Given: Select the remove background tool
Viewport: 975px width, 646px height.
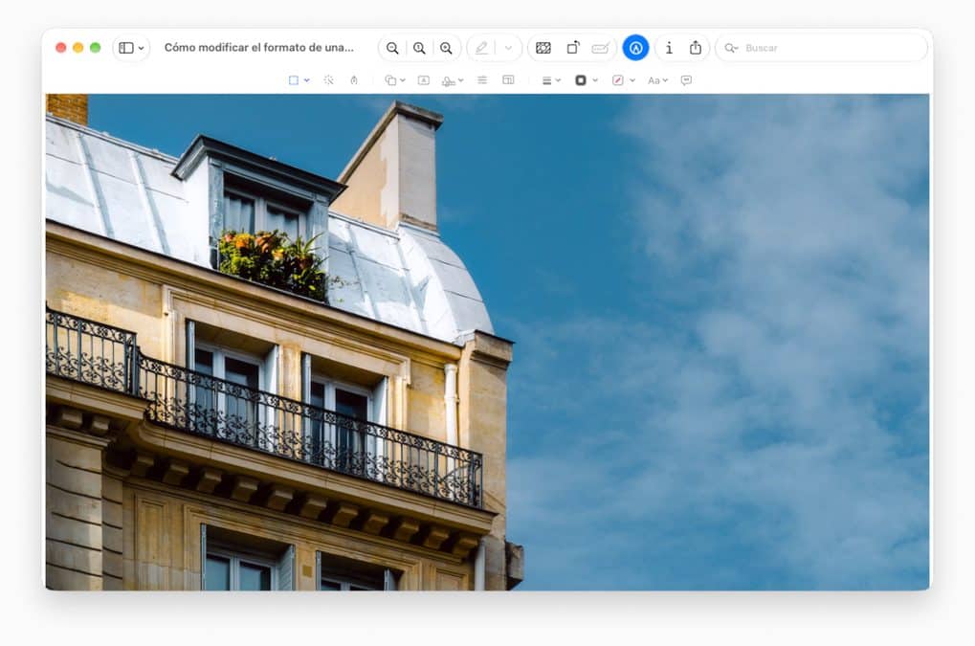Looking at the screenshot, I should [x=543, y=48].
